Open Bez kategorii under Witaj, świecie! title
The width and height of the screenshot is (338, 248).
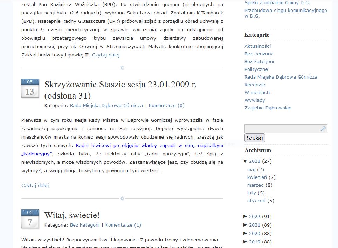pos(85,225)
